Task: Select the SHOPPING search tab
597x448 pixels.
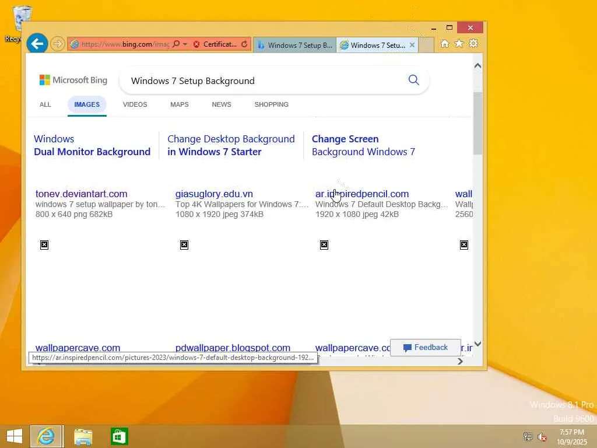Action: (272, 104)
